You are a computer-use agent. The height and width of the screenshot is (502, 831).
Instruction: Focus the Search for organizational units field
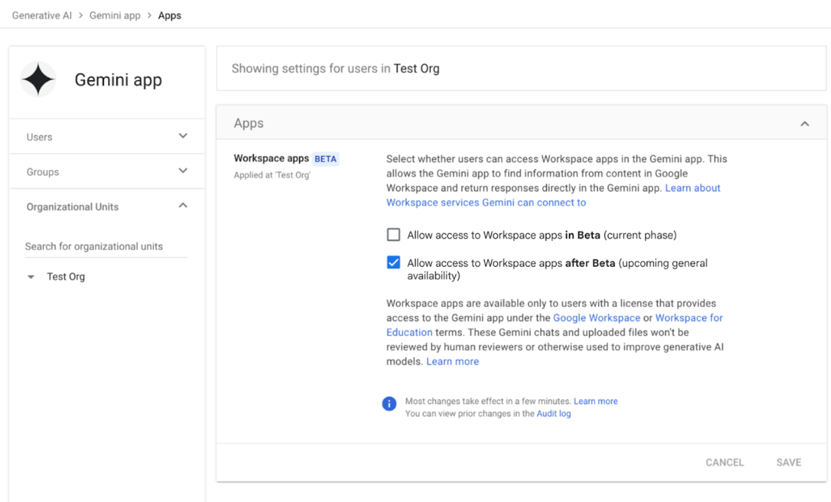click(106, 247)
